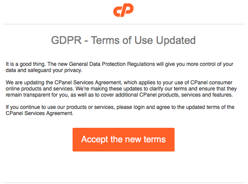Click the General Data Protection Regulations phrase
This screenshot has height=184, width=248.
112,64
